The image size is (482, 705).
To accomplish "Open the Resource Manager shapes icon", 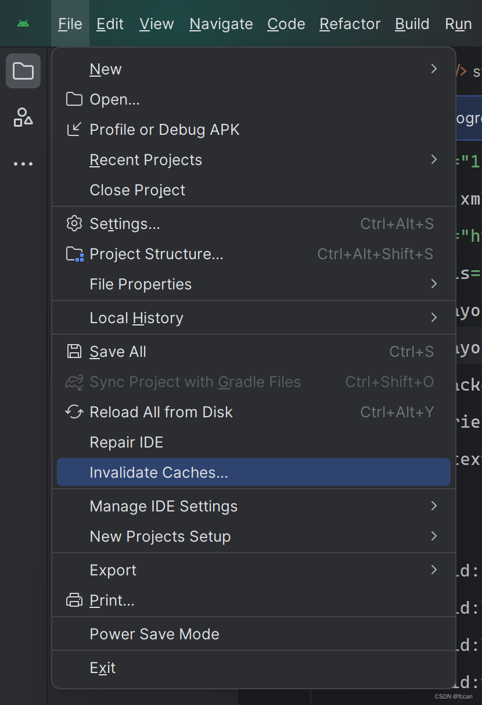I will [23, 117].
